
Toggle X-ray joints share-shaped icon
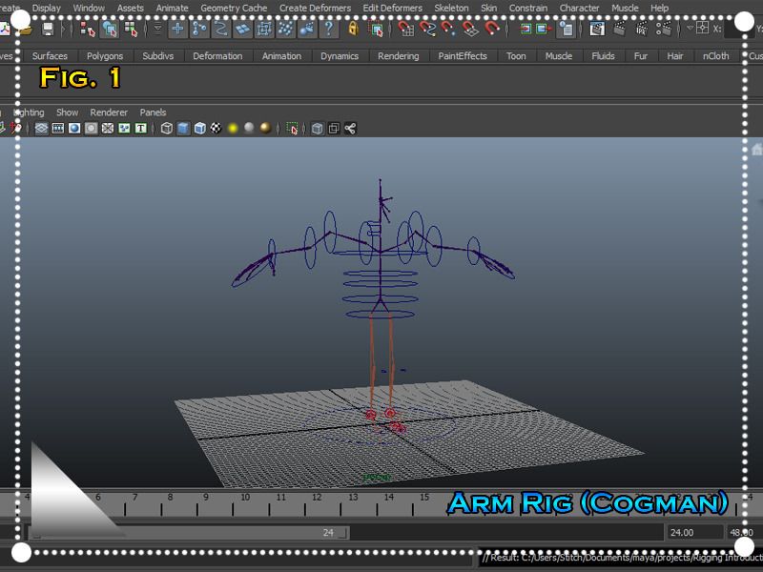point(350,129)
